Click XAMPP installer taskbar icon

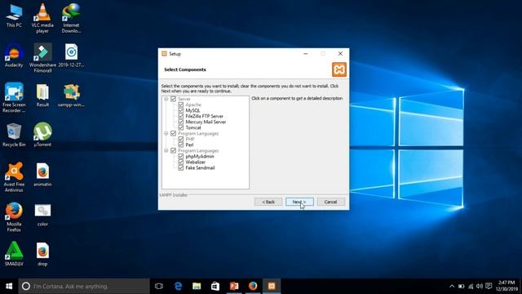(x=272, y=287)
